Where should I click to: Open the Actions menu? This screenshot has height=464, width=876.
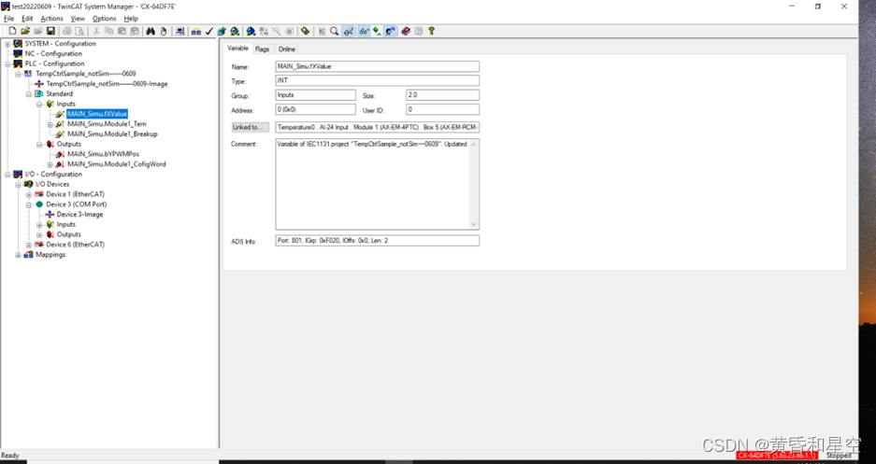(x=52, y=19)
